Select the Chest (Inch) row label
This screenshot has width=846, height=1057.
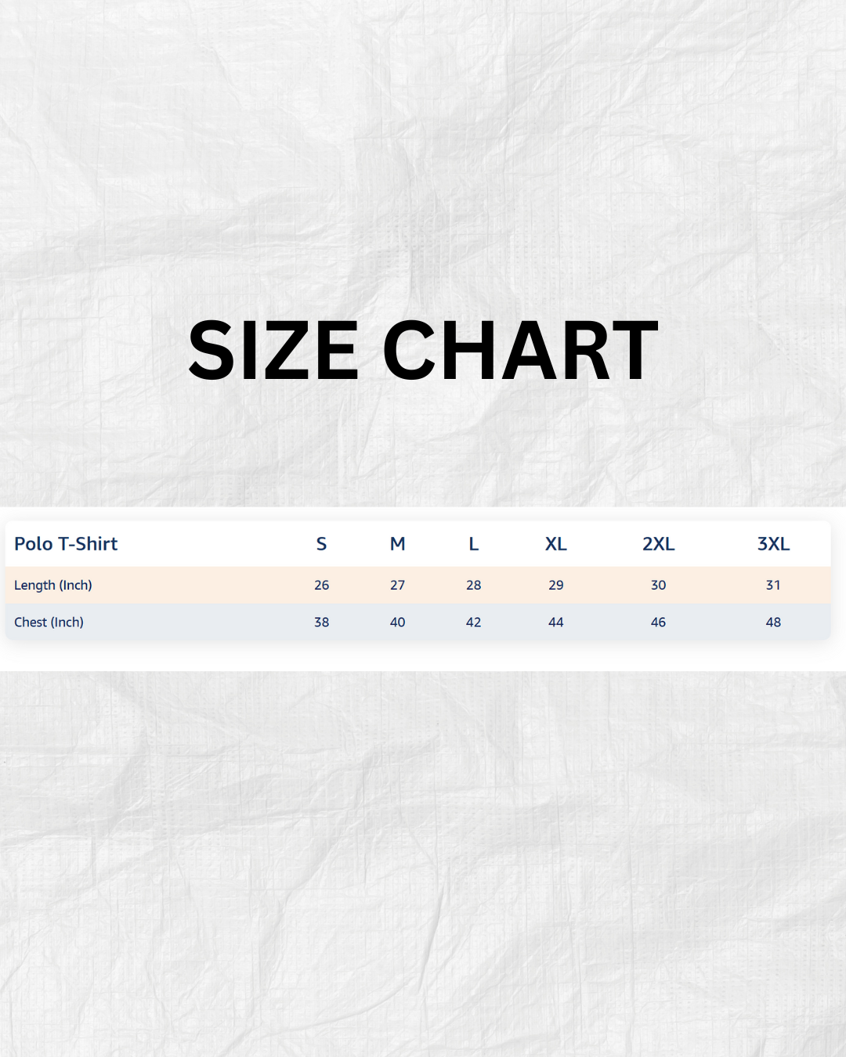(49, 622)
